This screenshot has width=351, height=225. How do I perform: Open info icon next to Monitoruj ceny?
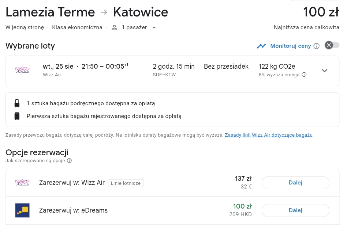tap(316, 46)
